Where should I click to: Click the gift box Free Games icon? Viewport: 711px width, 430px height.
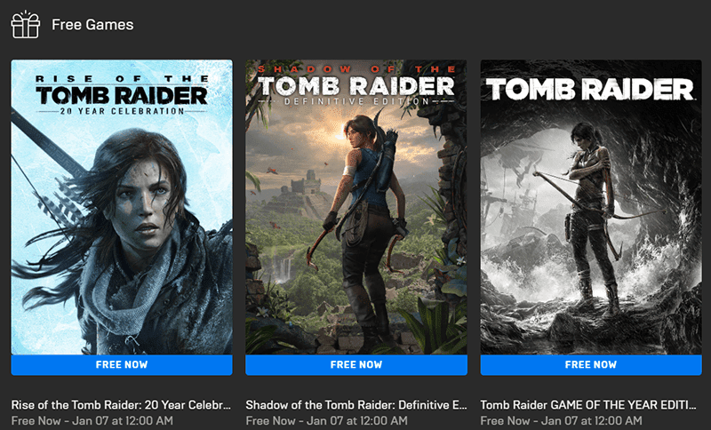click(x=26, y=24)
